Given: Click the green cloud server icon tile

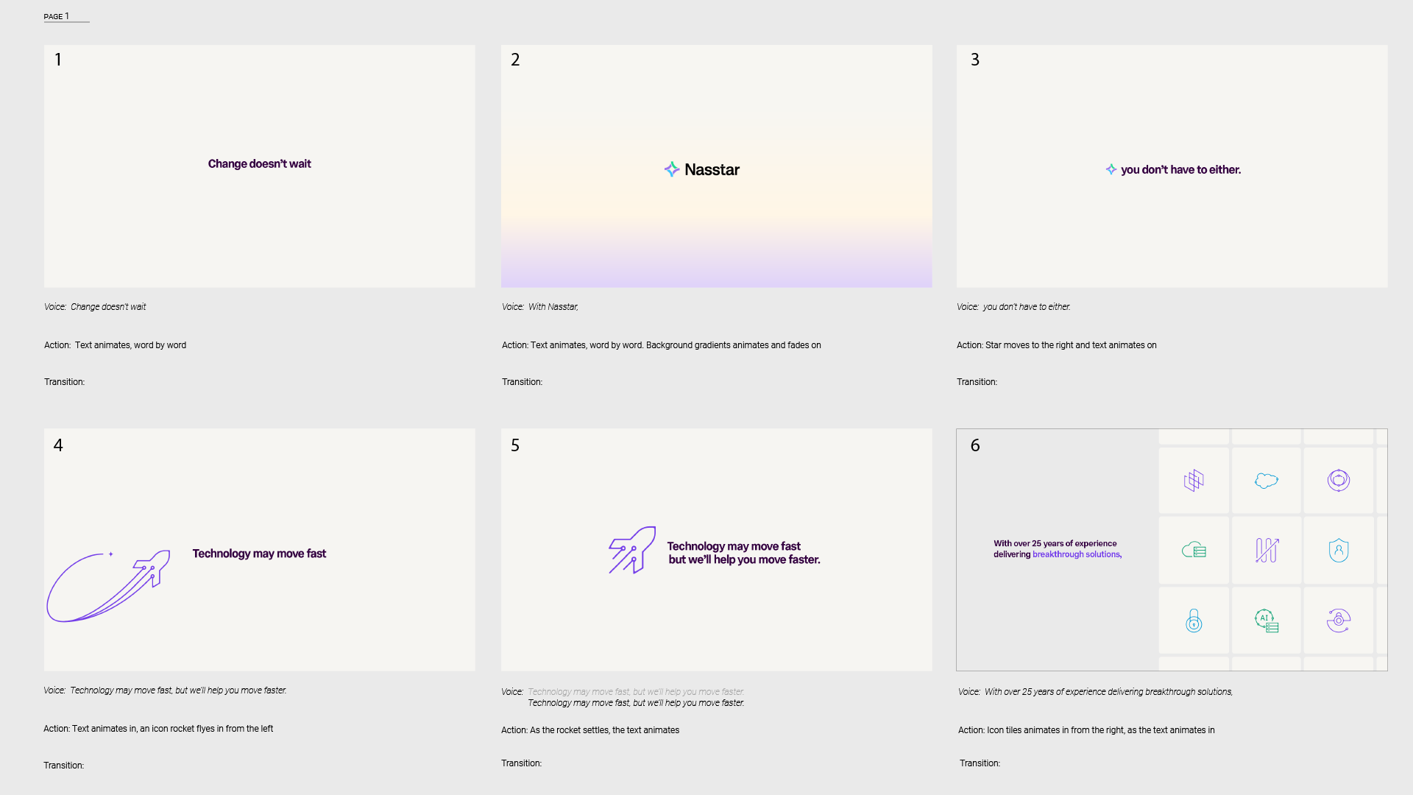Looking at the screenshot, I should pyautogui.click(x=1194, y=550).
